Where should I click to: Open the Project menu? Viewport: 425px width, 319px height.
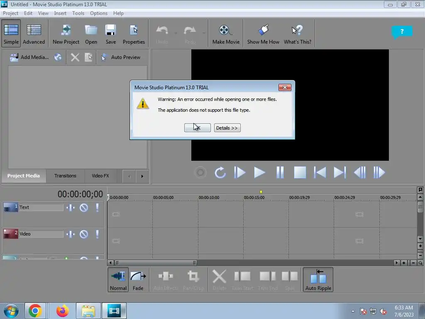[10, 13]
